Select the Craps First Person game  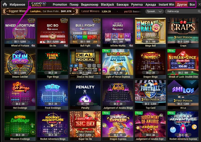183,33
